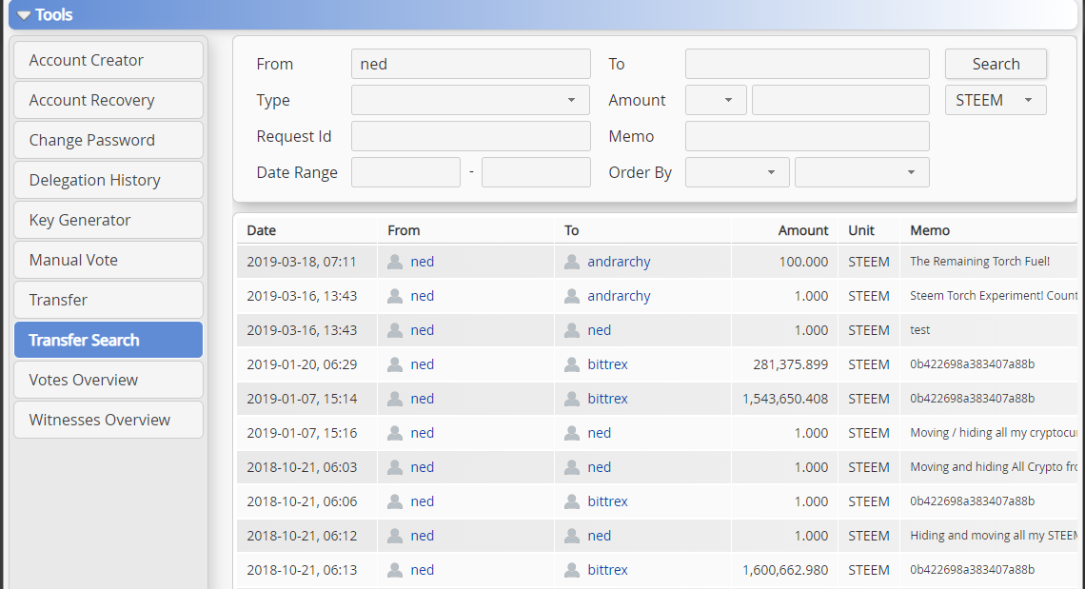Click user icon next to ned in 2019-03-18 row
This screenshot has width=1085, height=589.
click(395, 262)
